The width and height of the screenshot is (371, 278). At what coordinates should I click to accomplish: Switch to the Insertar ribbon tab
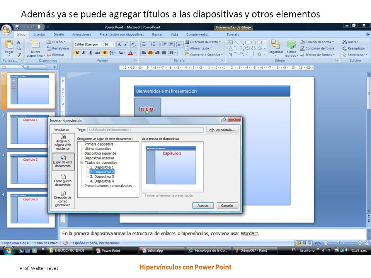39,34
